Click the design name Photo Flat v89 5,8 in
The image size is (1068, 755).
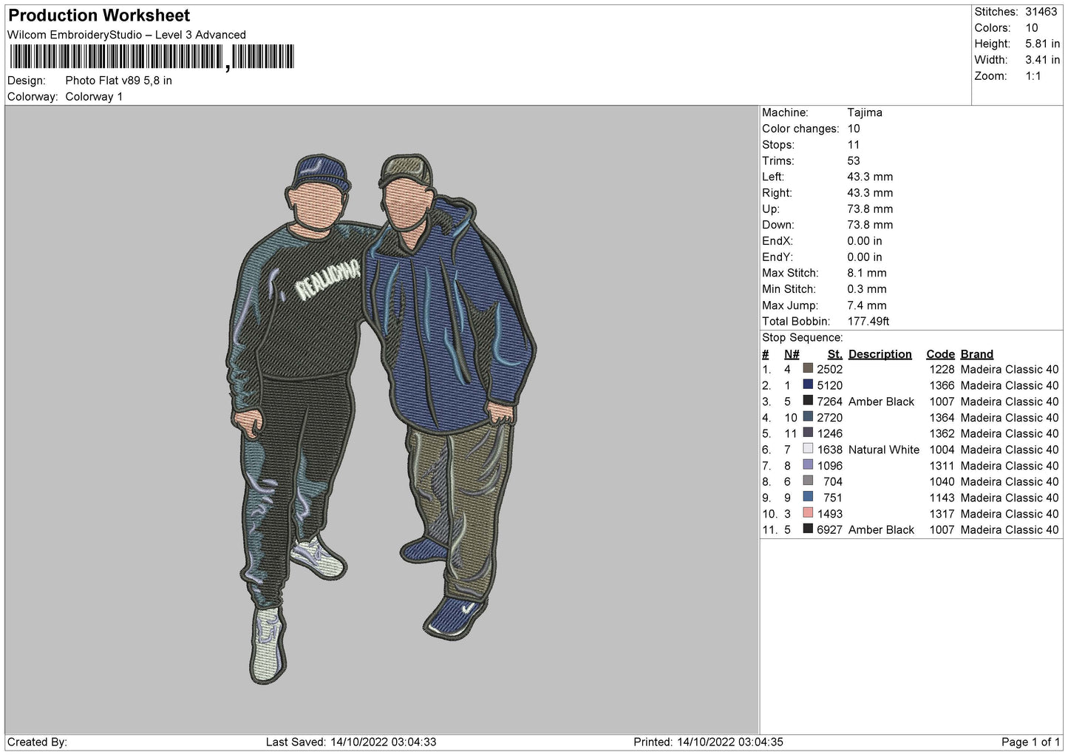119,81
